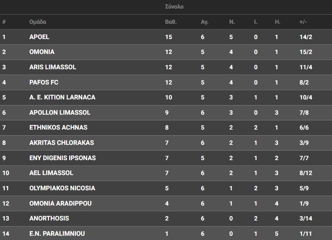The height and width of the screenshot is (240, 332).
Task: Select ARIS LIMASSOL in the standings
Action: pyautogui.click(x=52, y=67)
